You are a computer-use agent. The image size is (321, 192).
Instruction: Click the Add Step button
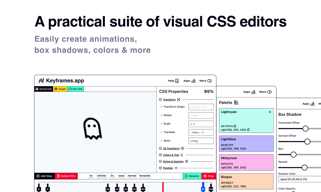coord(44,176)
